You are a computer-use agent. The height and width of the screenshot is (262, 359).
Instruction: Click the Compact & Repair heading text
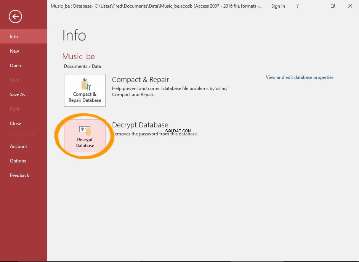(x=140, y=79)
